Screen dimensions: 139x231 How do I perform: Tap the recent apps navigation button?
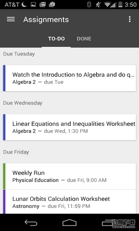(x=108, y=222)
